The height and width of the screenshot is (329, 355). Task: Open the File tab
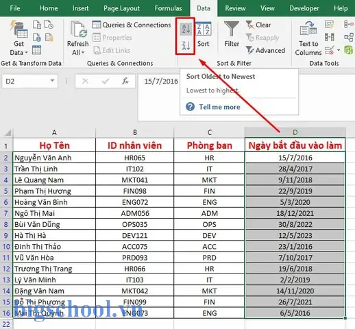[15, 8]
